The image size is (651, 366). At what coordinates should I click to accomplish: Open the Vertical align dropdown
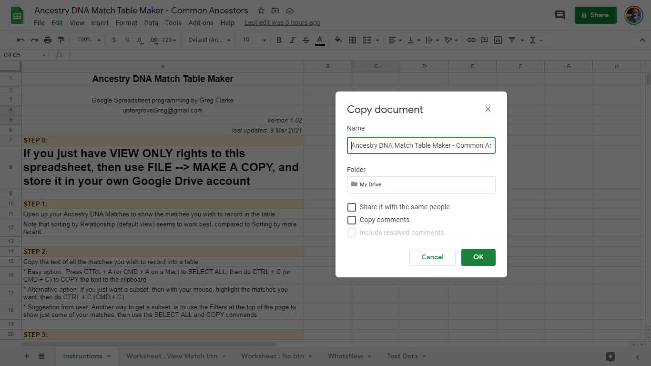click(x=413, y=40)
